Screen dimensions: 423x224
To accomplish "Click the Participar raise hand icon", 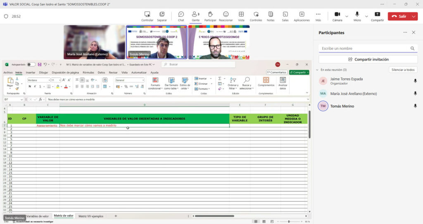I will pos(210,16).
